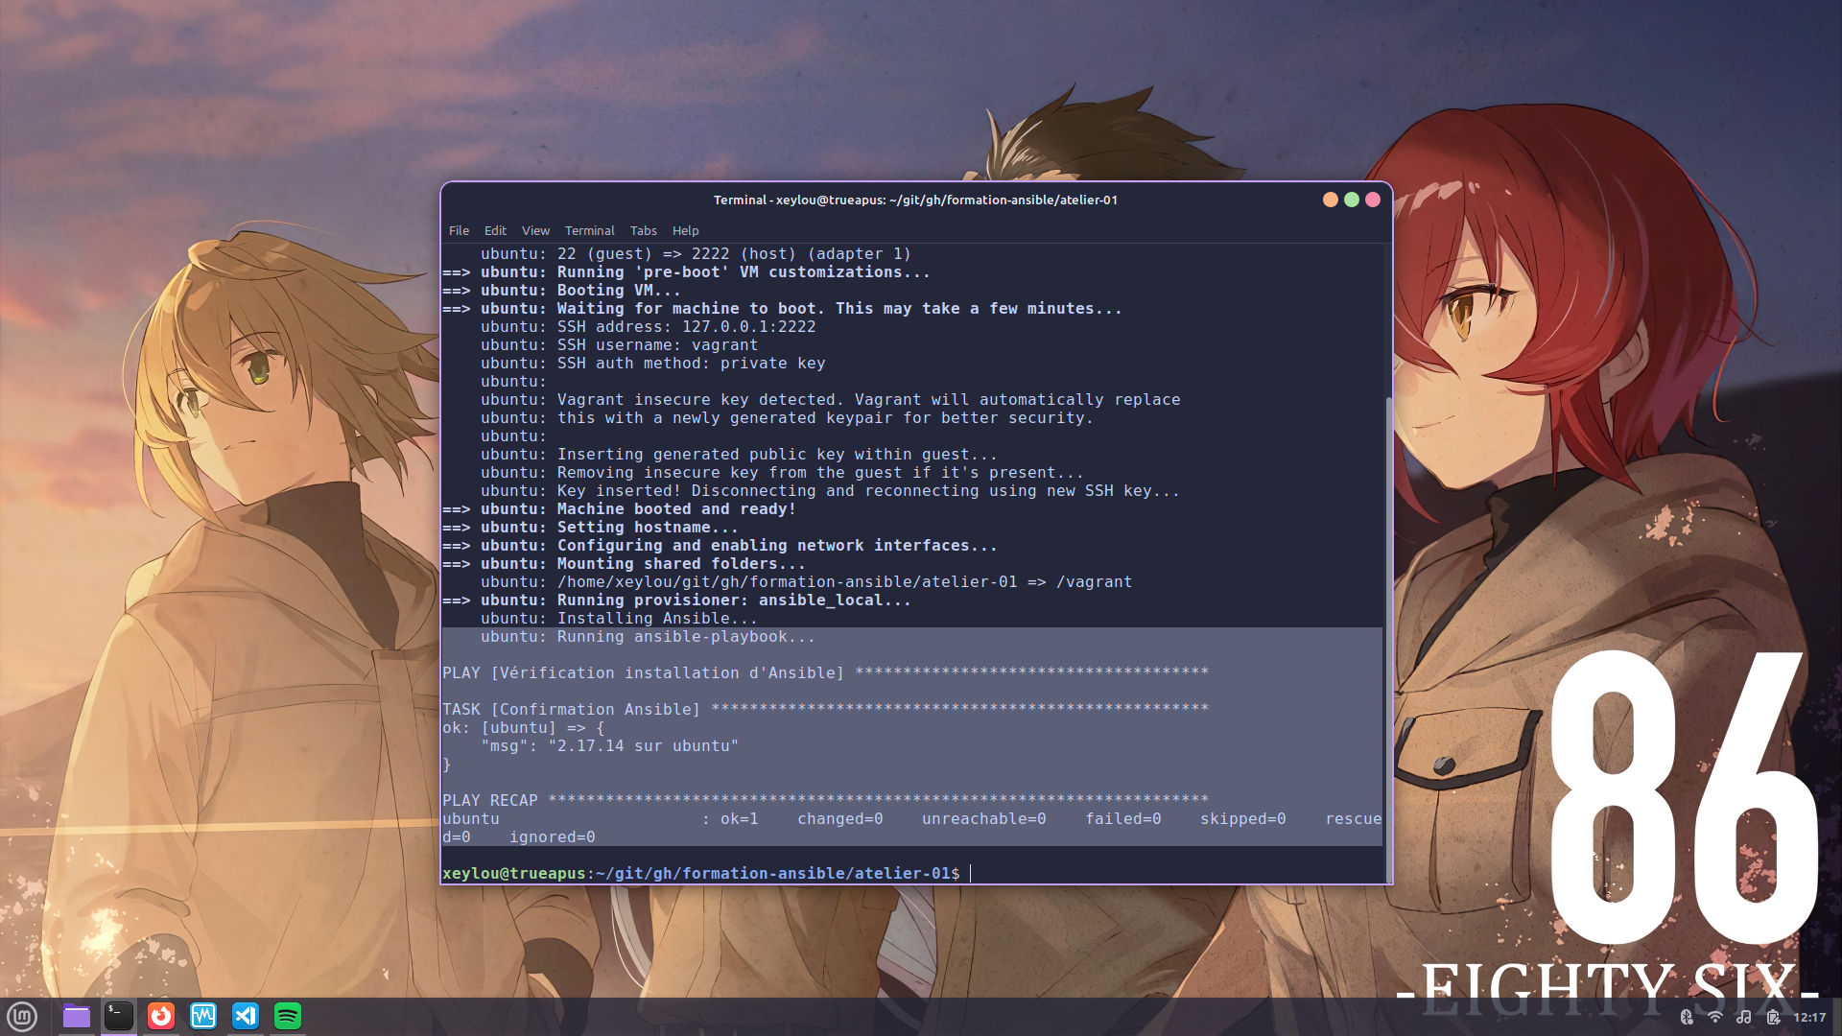Maximize the terminal with the green button
Screen dimensions: 1842x1036
point(1352,200)
